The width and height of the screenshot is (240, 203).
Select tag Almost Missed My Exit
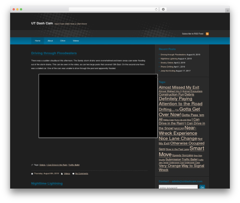coord(179,87)
